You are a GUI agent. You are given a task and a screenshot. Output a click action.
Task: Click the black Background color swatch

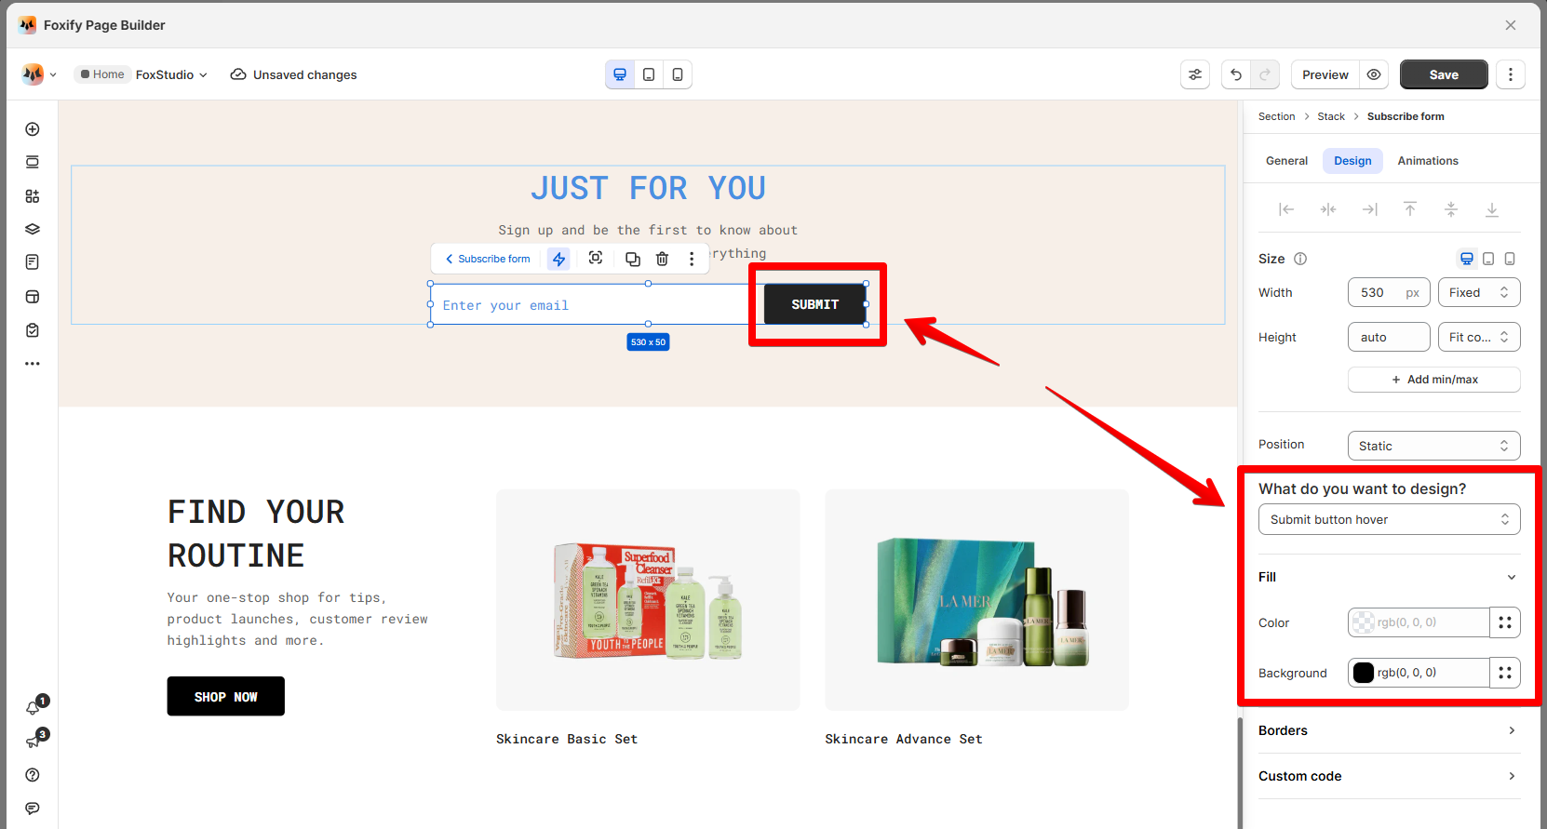(x=1364, y=673)
